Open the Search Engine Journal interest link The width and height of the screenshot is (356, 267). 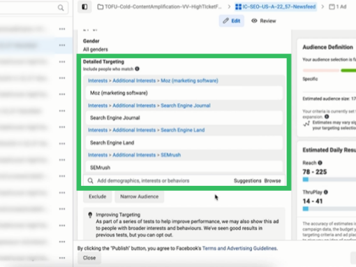[186, 106]
